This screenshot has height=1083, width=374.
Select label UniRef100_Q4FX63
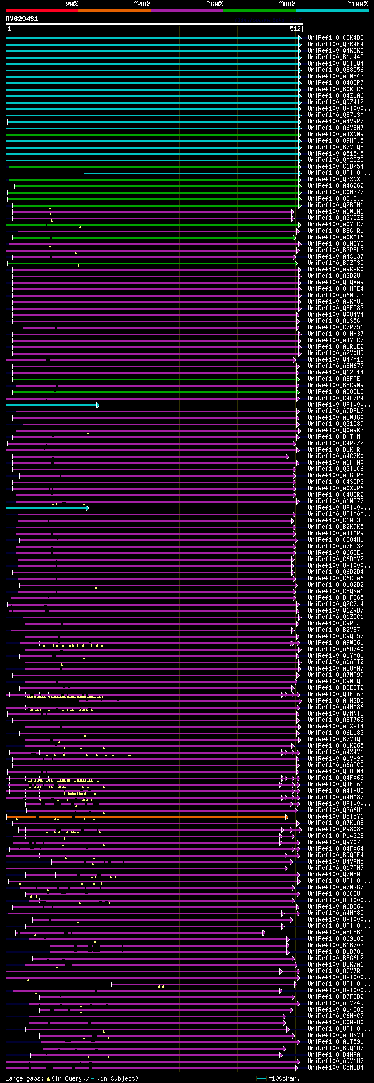click(x=335, y=778)
